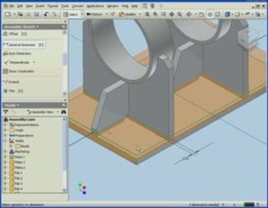Select the Preparations node
Image resolution: width=268 pixels, height=208 pixels.
[x=21, y=136]
